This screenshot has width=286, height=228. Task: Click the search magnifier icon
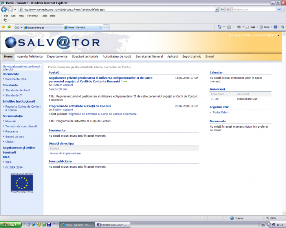[280, 9]
